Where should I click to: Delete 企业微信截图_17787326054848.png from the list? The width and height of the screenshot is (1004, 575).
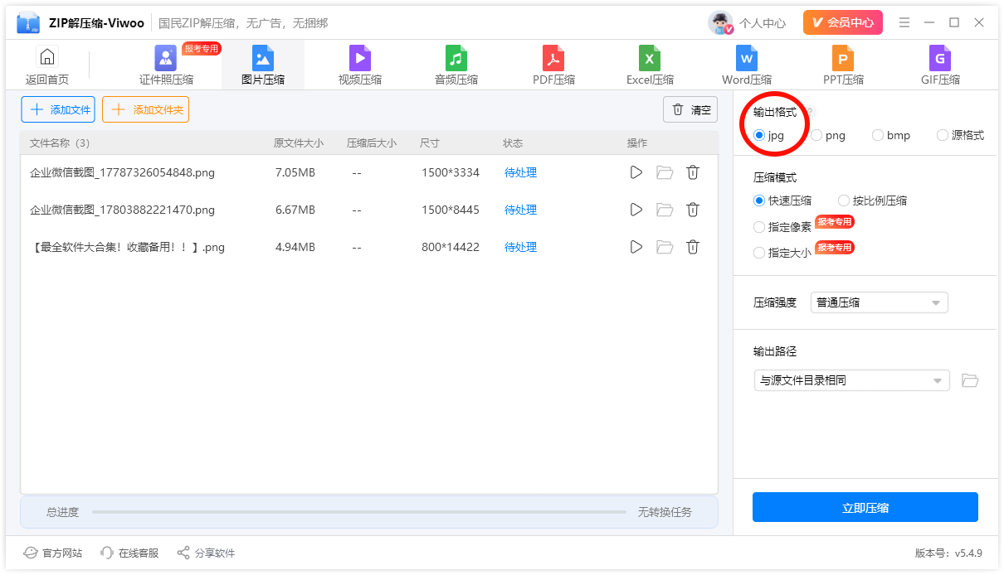693,172
